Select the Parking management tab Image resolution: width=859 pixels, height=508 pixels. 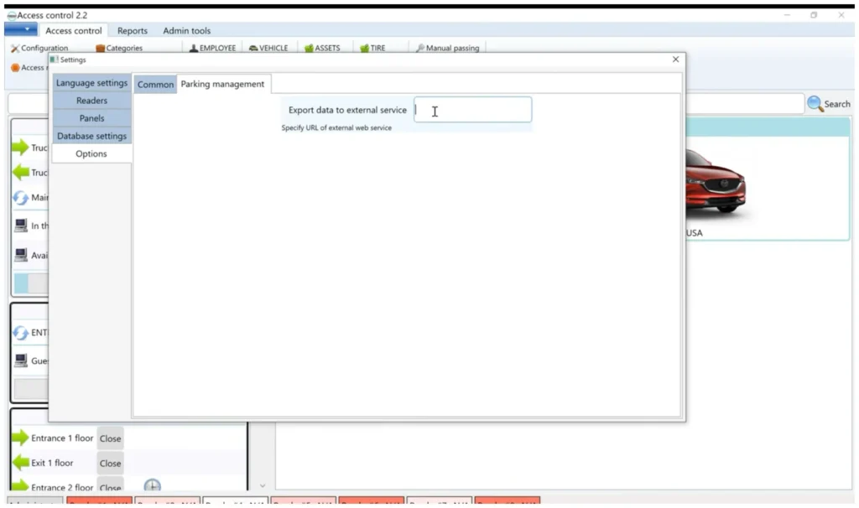[x=222, y=84]
